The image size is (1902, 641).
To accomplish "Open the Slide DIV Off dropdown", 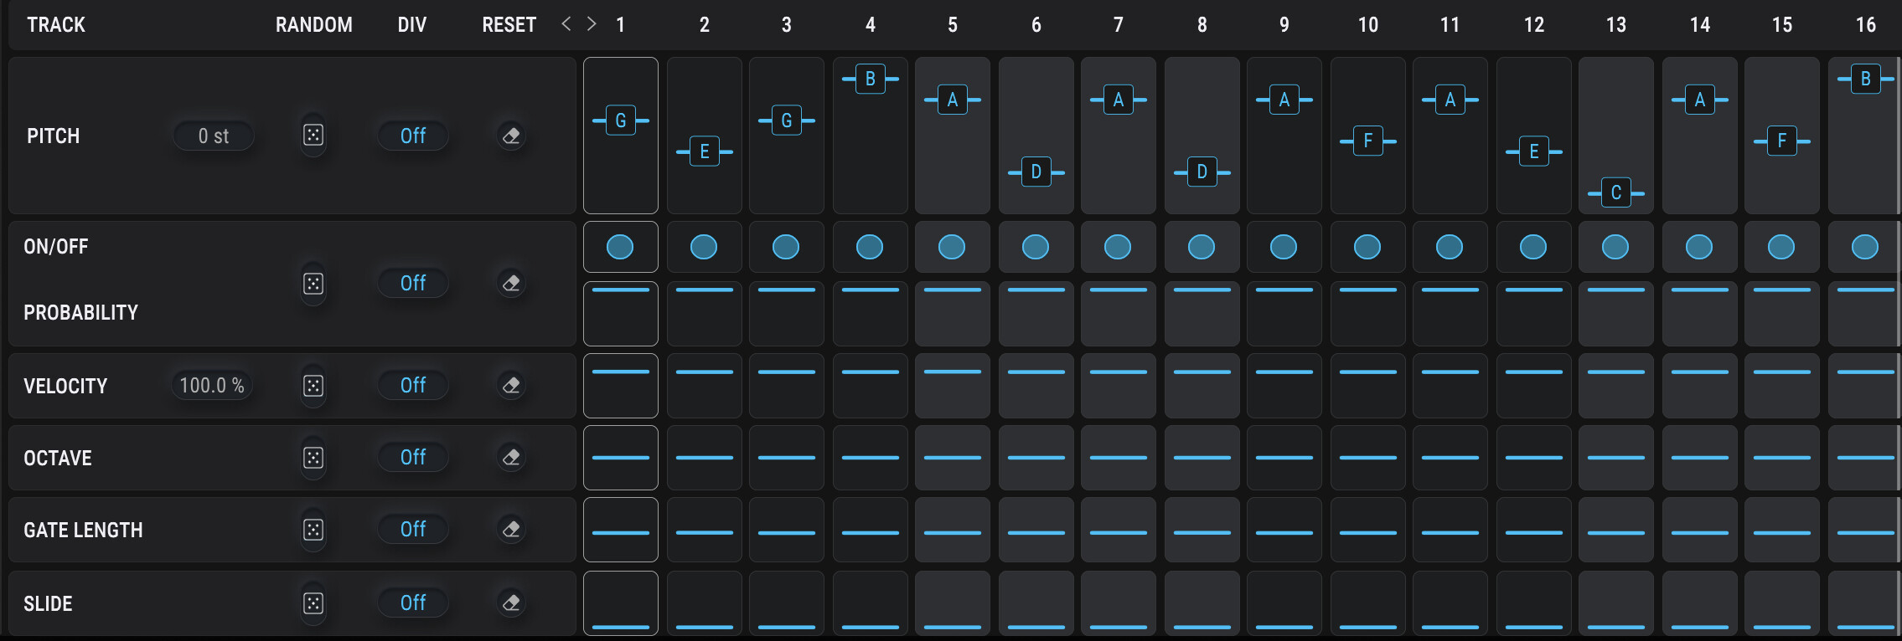I will tap(413, 603).
